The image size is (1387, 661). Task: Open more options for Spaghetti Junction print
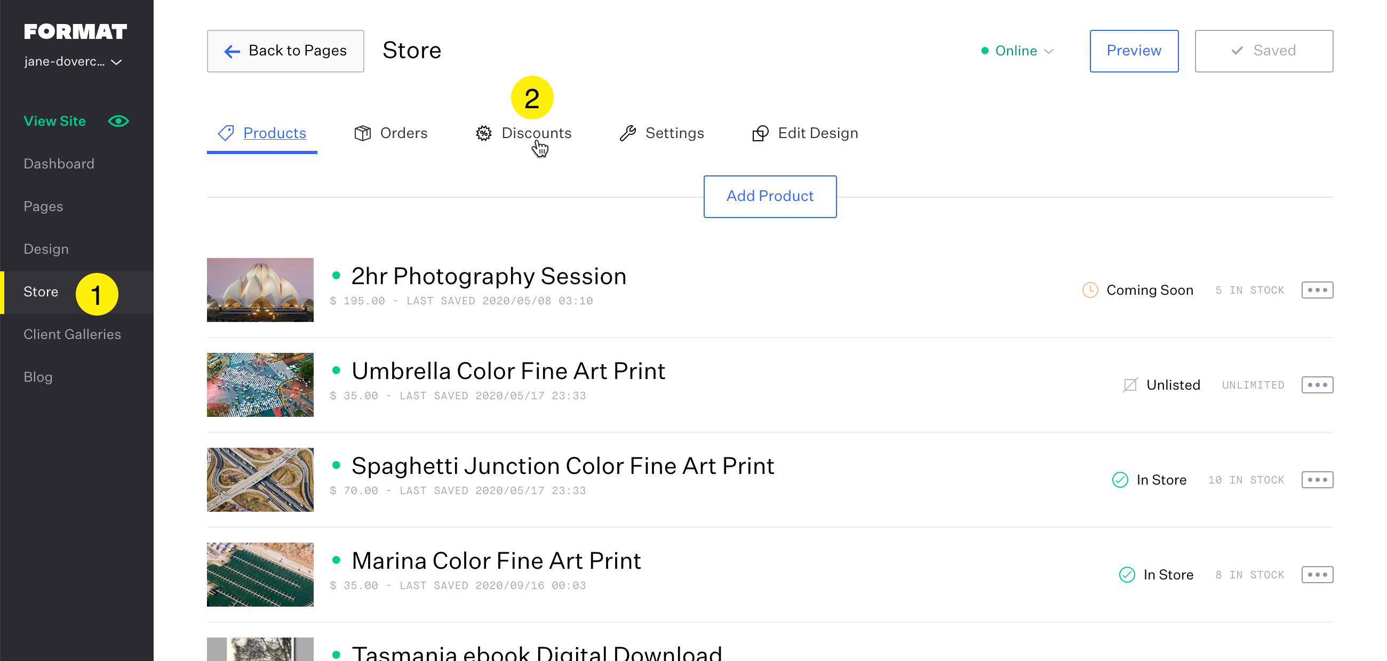(1317, 480)
